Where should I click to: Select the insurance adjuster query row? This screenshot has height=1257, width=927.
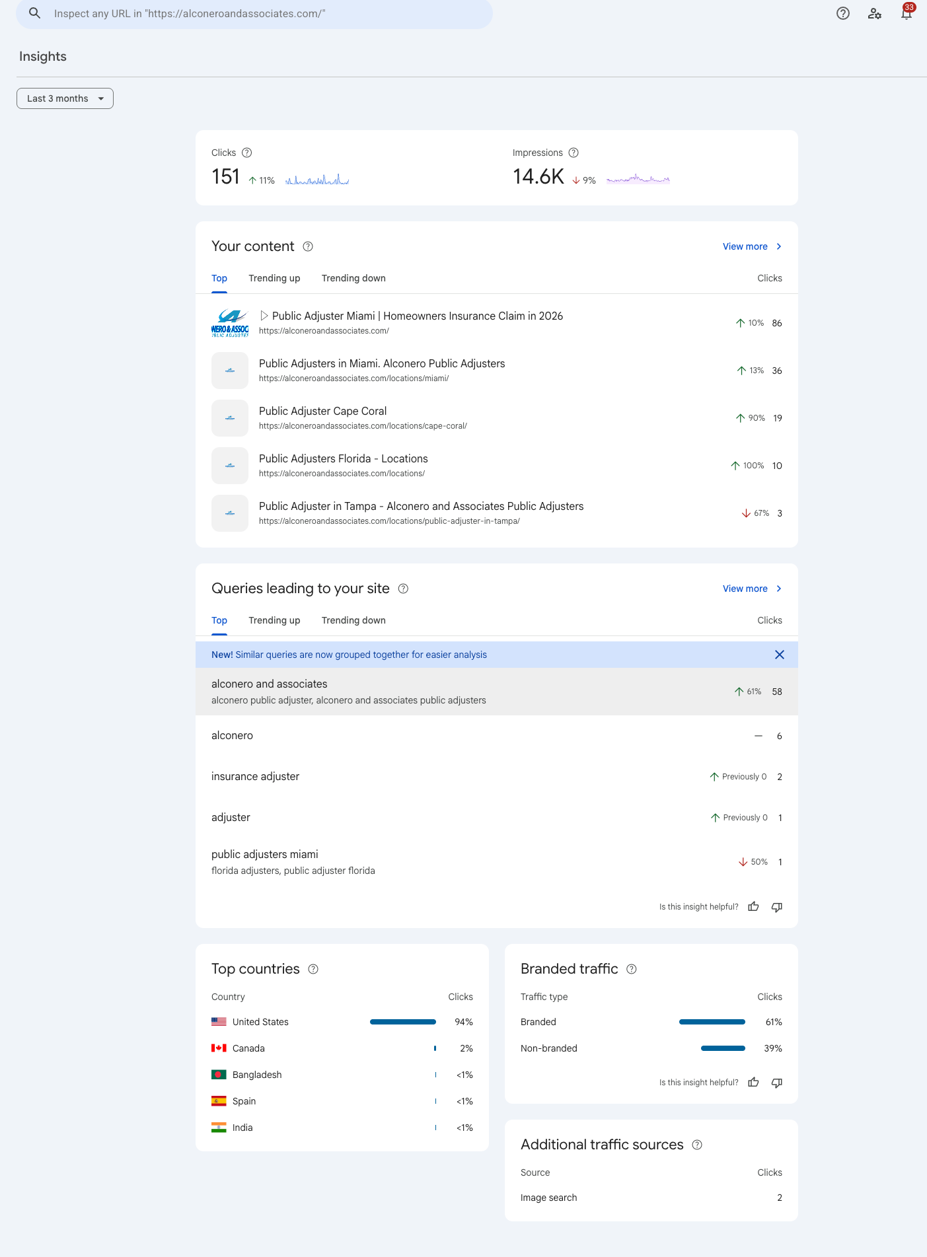tap(497, 777)
